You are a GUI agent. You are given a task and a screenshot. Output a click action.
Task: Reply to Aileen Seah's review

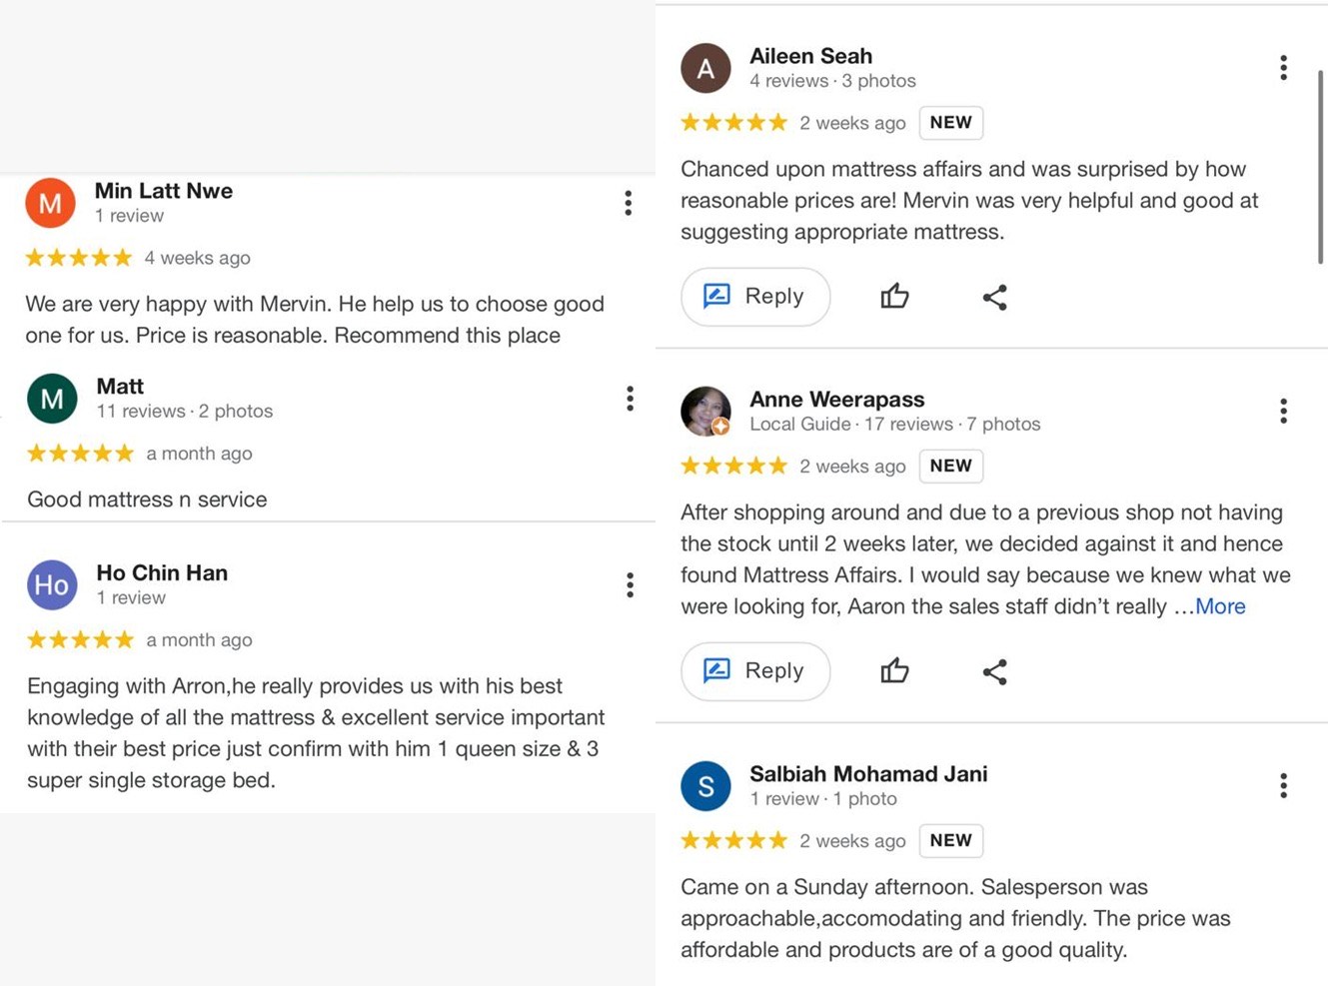(755, 297)
